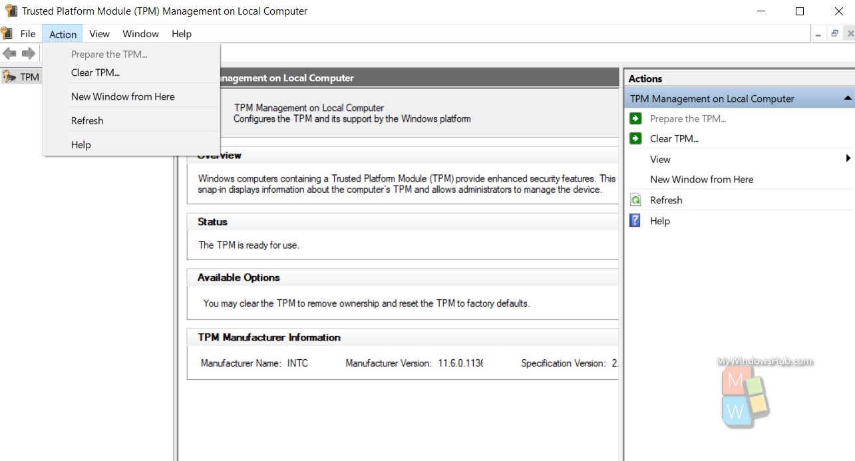Click the 'Configures the TPM and its support' description
Screen dimensions: 855x461
(352, 119)
